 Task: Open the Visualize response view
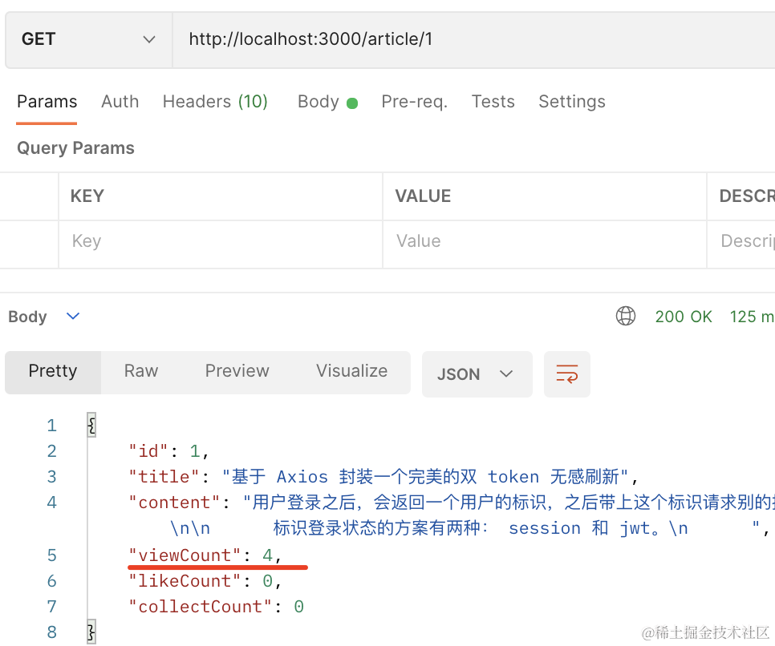coord(351,371)
